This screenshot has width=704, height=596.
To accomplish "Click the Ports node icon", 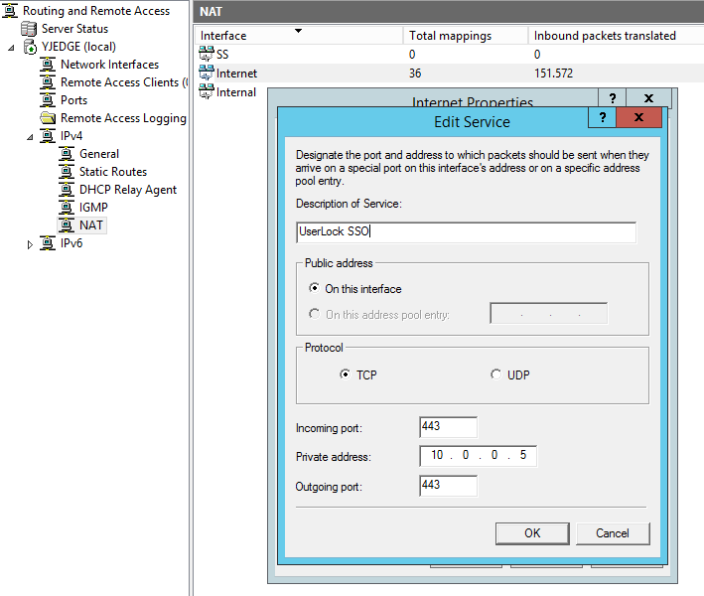I will (x=48, y=100).
